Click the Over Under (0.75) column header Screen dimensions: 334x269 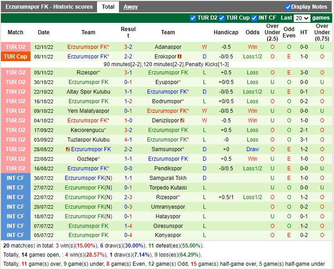point(322,32)
